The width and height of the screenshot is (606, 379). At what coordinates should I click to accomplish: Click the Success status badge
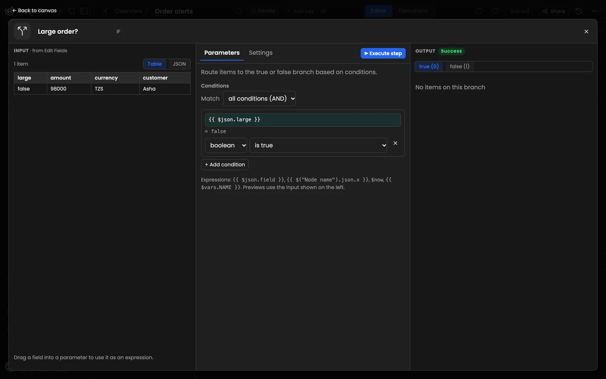click(x=451, y=51)
